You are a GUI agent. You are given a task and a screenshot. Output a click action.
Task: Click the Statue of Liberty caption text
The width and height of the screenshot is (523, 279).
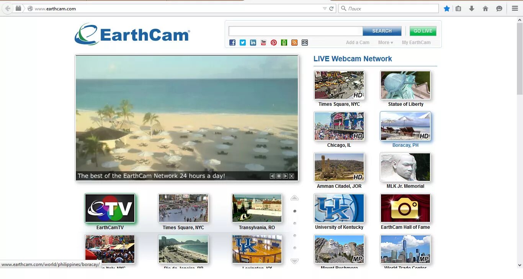click(406, 104)
